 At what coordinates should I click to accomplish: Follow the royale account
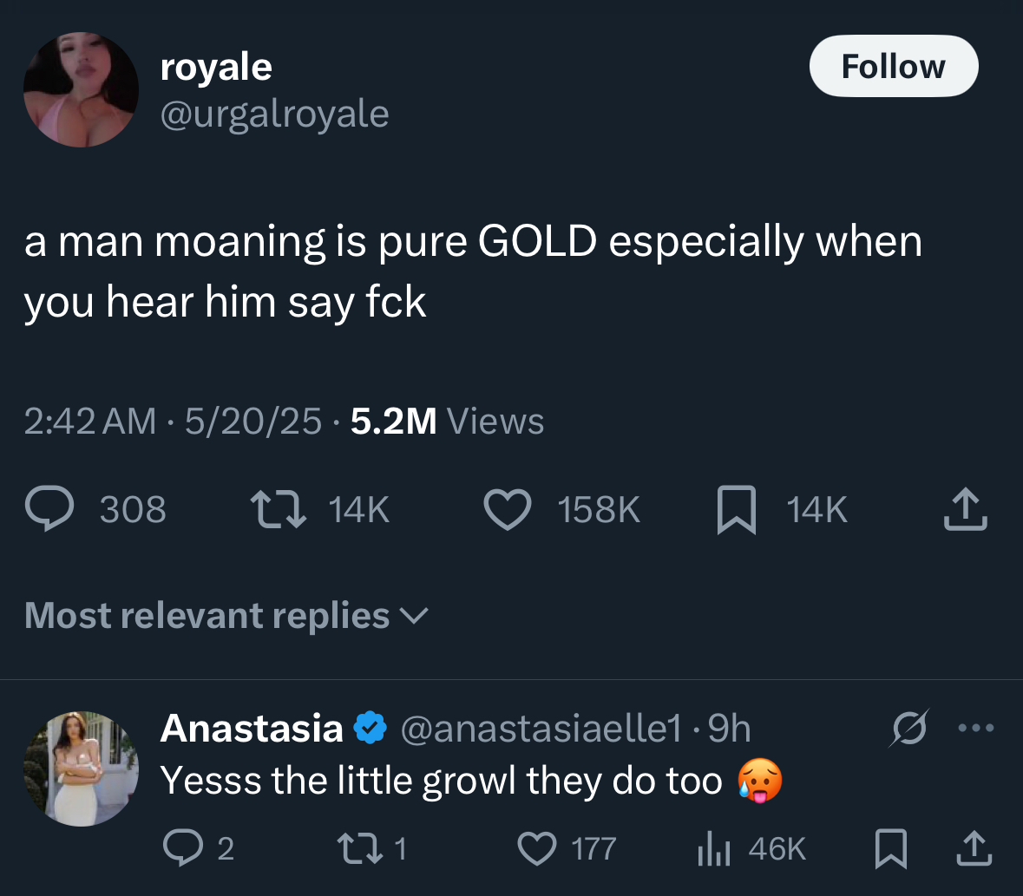(x=893, y=65)
